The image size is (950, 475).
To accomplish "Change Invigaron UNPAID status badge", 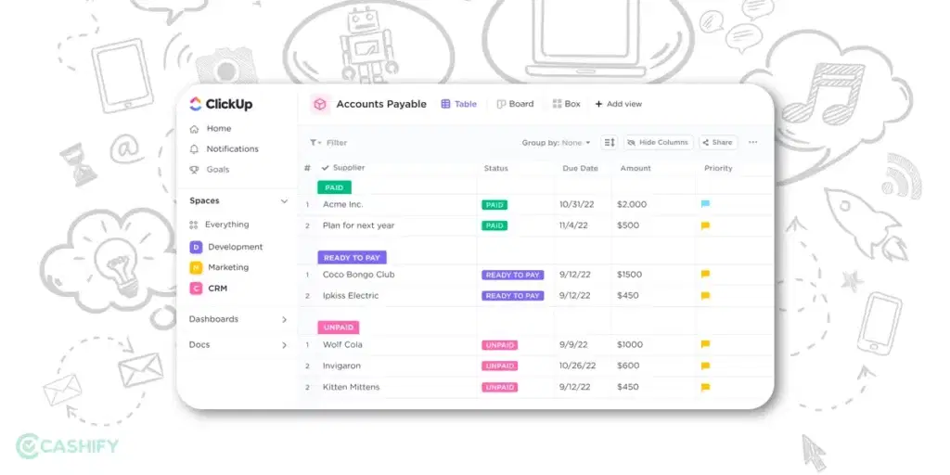I will [499, 366].
